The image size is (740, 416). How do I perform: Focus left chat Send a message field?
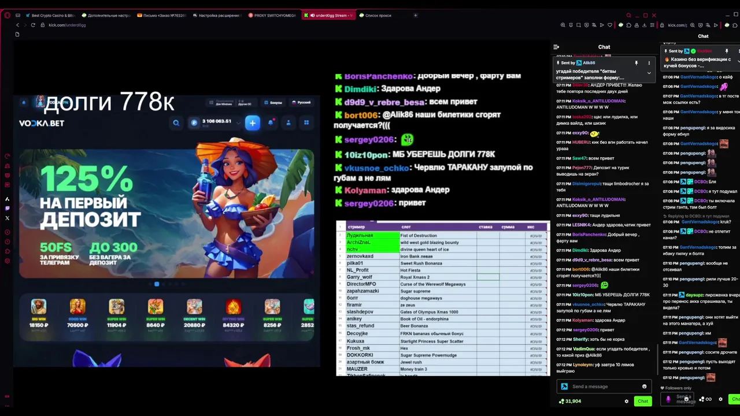pyautogui.click(x=605, y=387)
